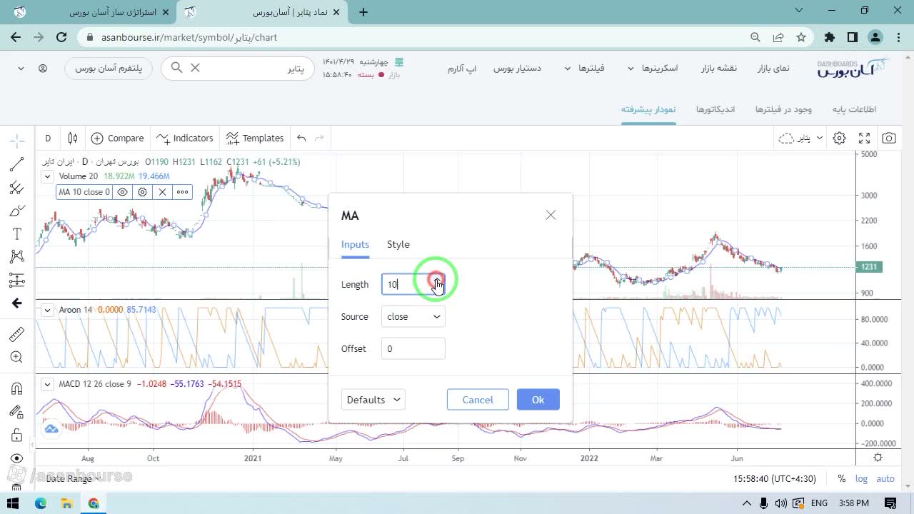Screen dimensions: 914x514
Task: Expand the Defaults dropdown in MA dialog
Action: (373, 400)
